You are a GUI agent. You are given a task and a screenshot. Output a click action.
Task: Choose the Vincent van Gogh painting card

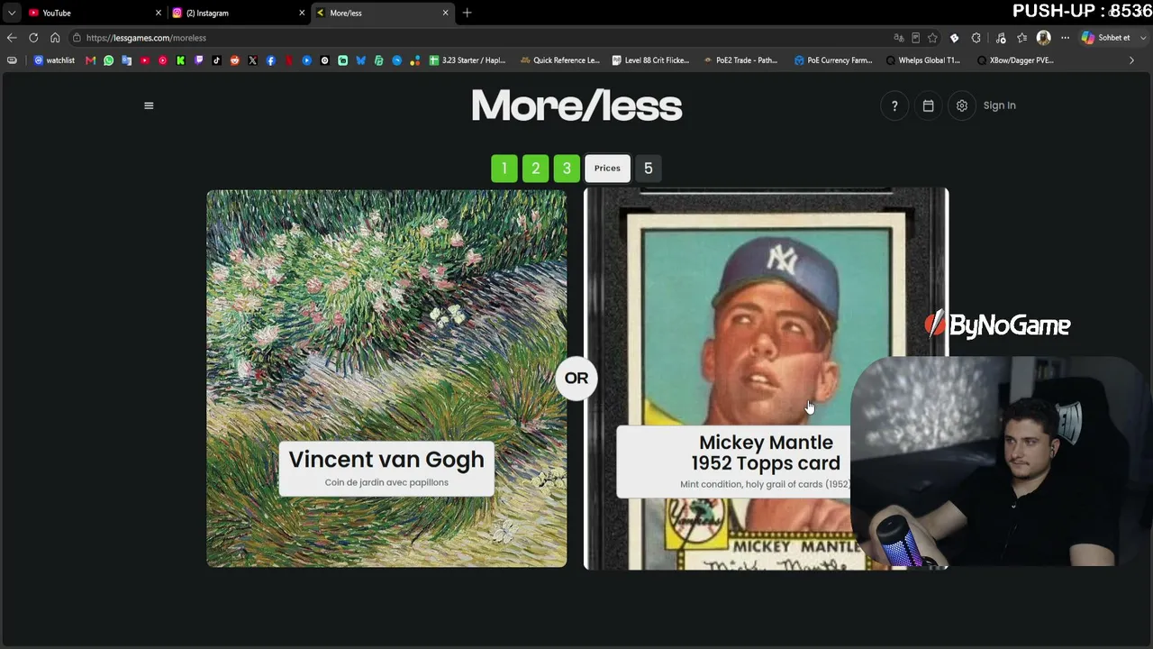pos(386,379)
